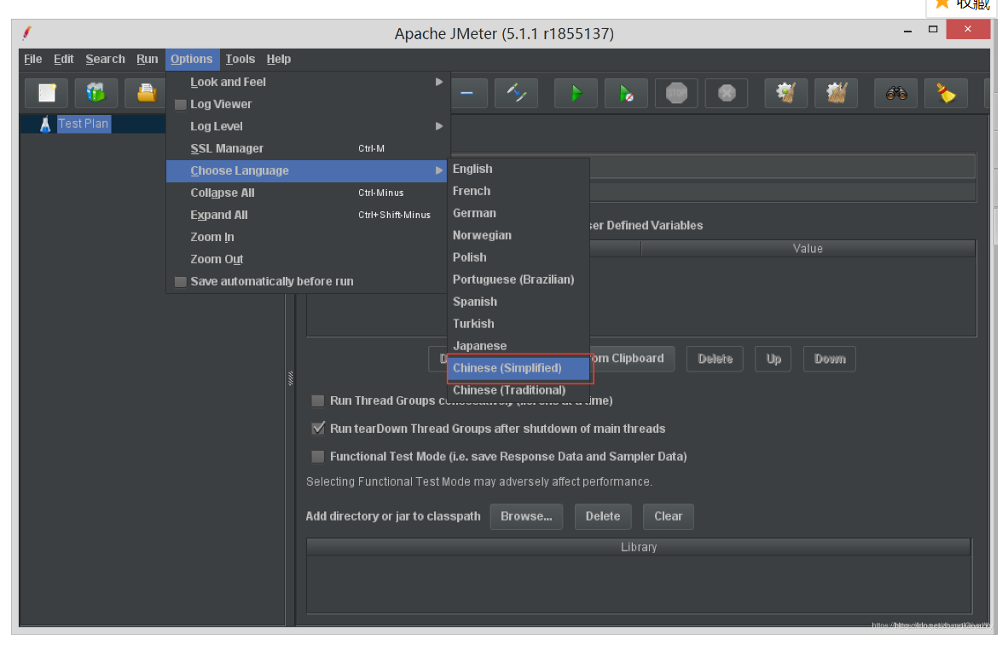This screenshot has height=645, width=1008.
Task: Enable Run Thread Groups consecutively checkbox
Action: [317, 400]
